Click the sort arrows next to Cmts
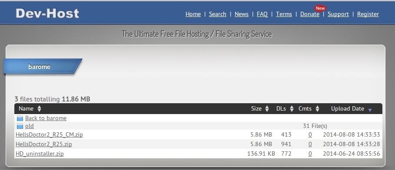Screen dimensions: 395x170 point(317,109)
